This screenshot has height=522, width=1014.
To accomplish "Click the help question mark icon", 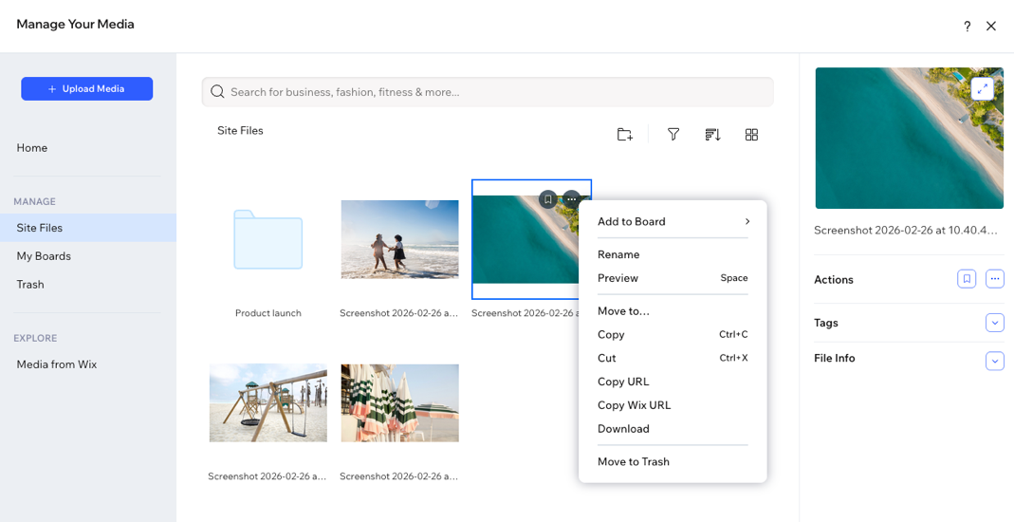I will coord(967,27).
